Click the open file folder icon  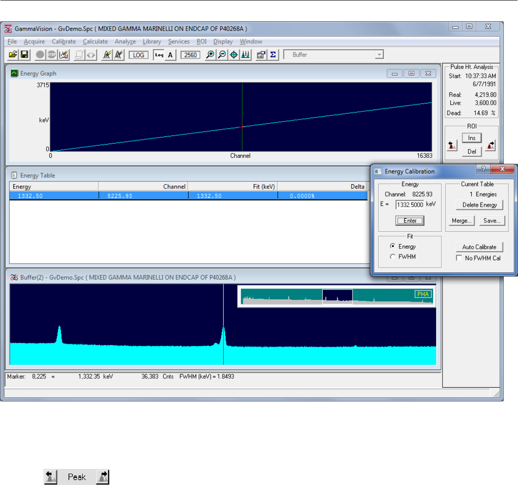click(13, 55)
